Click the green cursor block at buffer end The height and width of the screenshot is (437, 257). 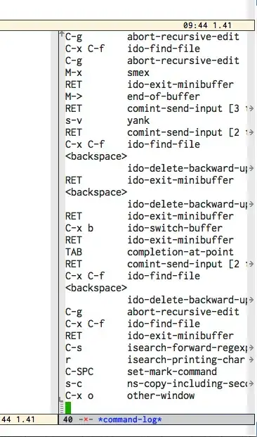tap(68, 407)
